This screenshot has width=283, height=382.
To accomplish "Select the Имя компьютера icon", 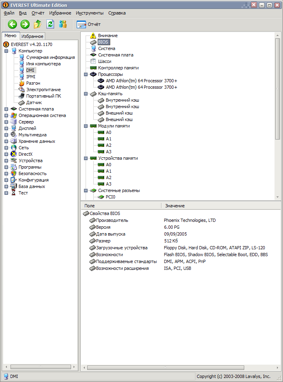I will (22, 64).
